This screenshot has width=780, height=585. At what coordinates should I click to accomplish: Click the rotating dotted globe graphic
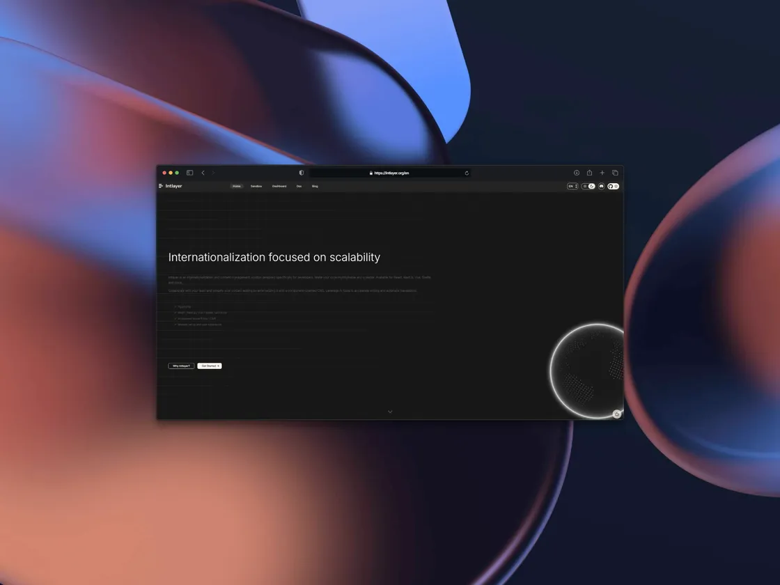pos(587,370)
